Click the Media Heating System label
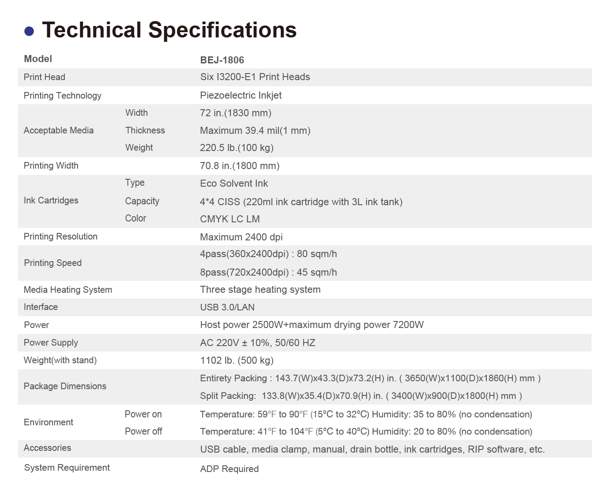This screenshot has height=483, width=608. (68, 290)
